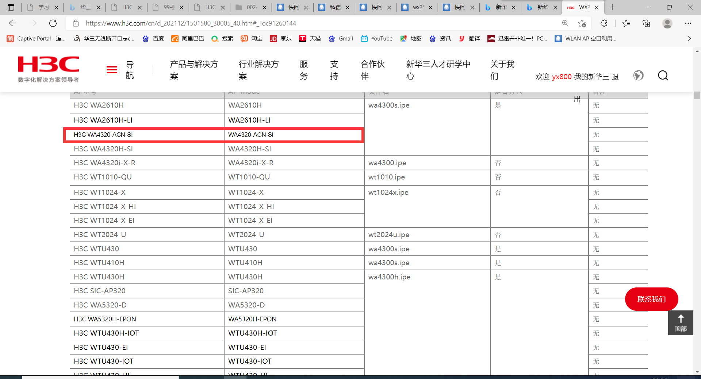Close the 私信 tab

point(347,7)
